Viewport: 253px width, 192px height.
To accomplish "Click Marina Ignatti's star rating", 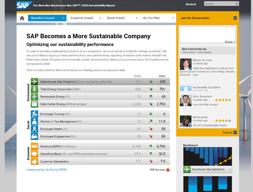I will (223, 121).
